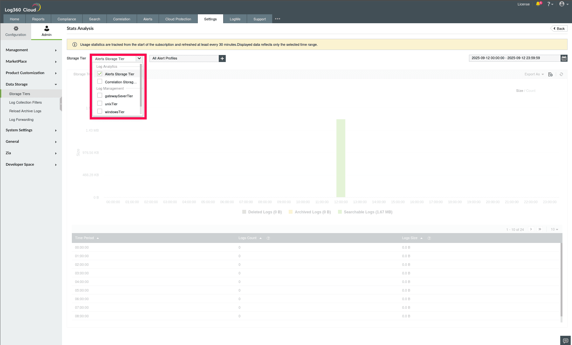Click the more tabs ellipsis icon
The image size is (572, 345).
(278, 19)
